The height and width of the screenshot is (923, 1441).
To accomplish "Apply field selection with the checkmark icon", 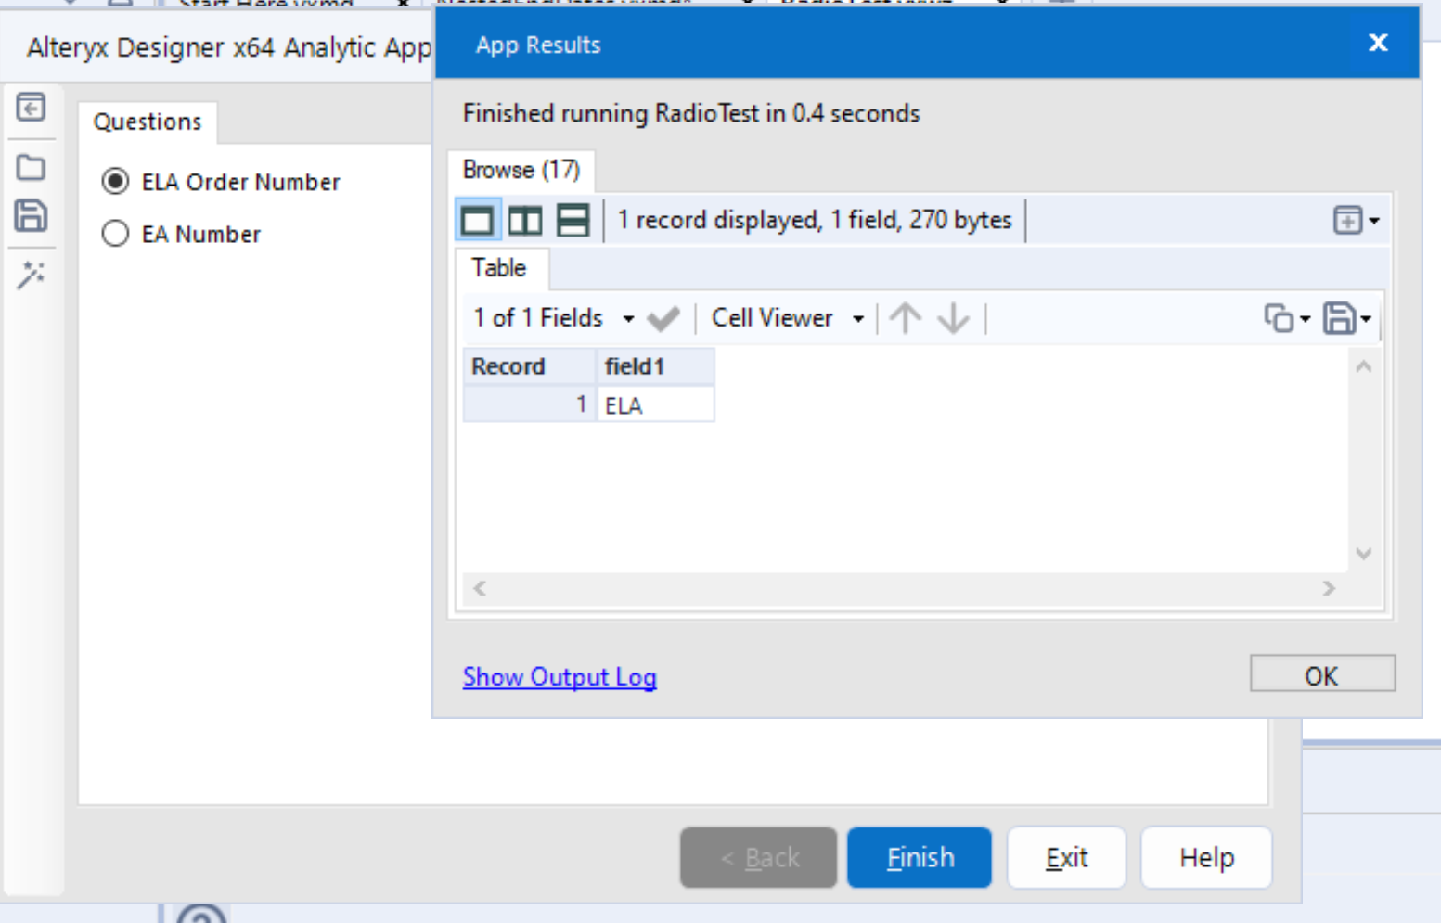I will click(663, 318).
